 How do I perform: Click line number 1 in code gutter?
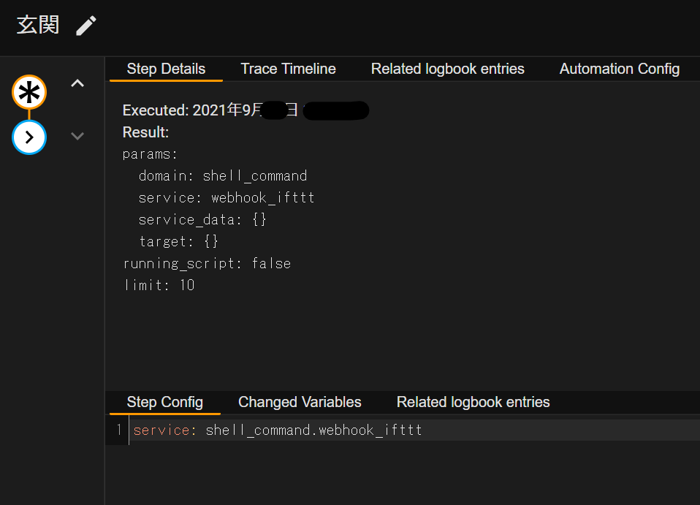coord(119,430)
